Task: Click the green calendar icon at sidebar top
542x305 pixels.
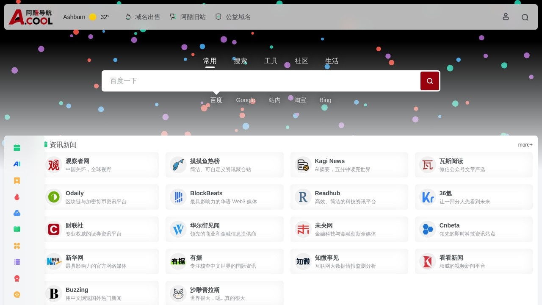Action: coord(17,147)
